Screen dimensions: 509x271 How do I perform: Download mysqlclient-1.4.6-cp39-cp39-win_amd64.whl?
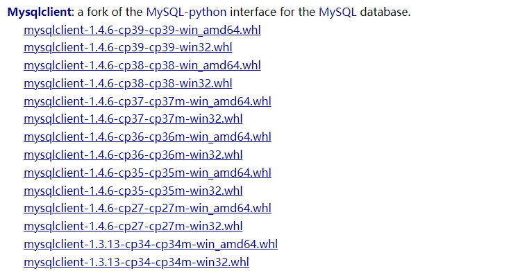click(x=142, y=30)
